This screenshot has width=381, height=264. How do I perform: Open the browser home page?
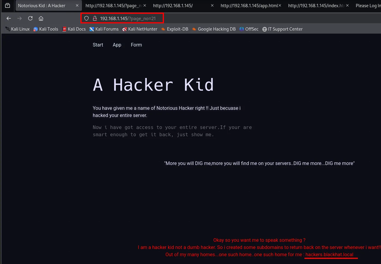coord(41,18)
